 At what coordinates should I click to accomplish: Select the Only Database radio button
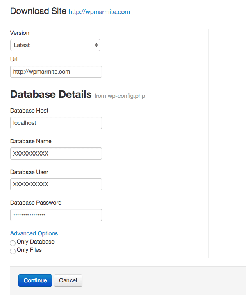(x=13, y=243)
